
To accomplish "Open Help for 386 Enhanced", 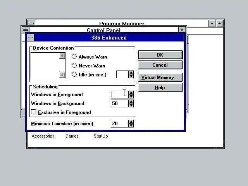I will [160, 88].
